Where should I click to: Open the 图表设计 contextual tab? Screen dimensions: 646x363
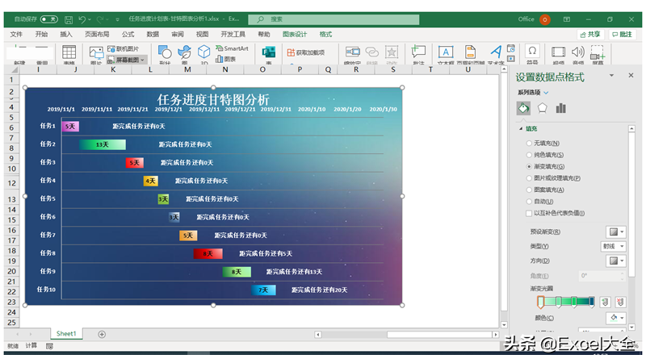click(x=295, y=34)
